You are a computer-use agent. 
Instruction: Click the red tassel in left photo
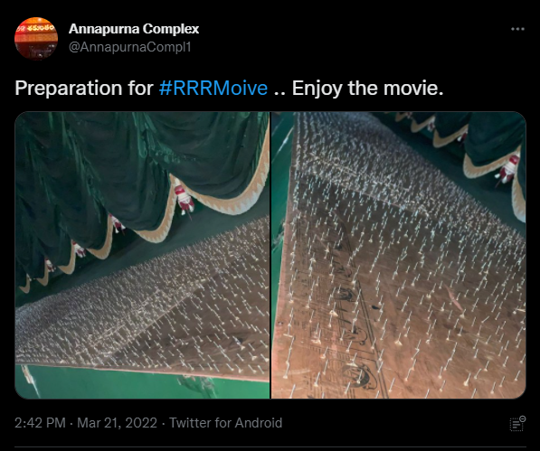click(x=185, y=200)
